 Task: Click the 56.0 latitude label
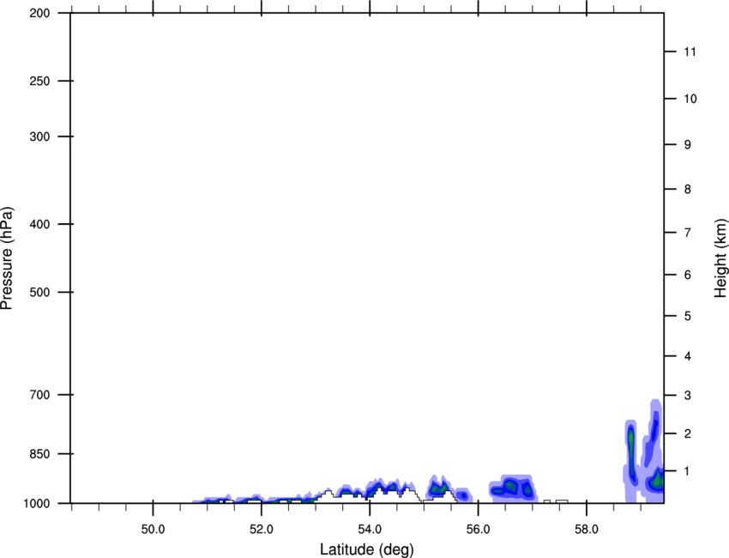(x=478, y=530)
